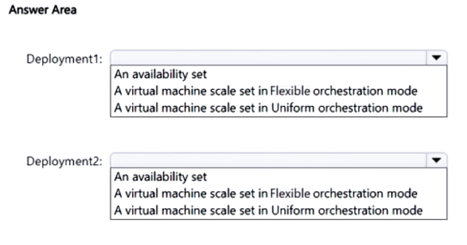Open the Deployment2 dropdown arrow
Screen dimensions: 467x245
436,160
